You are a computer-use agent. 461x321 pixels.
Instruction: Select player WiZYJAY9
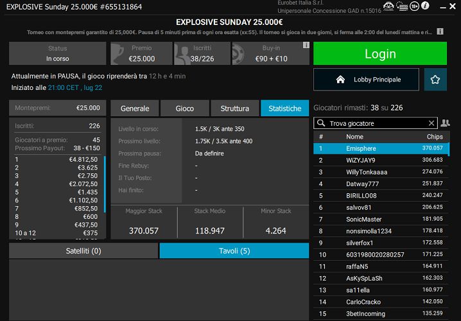click(381, 160)
